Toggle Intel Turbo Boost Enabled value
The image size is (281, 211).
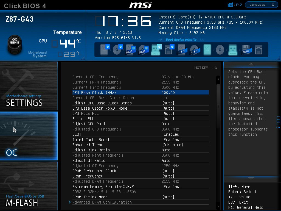[172, 140]
